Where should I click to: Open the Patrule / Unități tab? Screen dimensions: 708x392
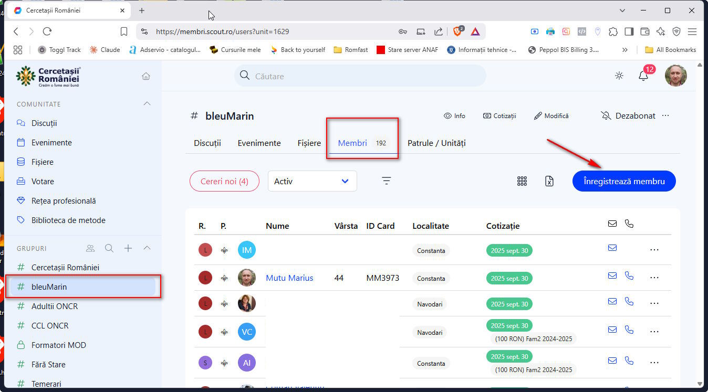[x=436, y=143]
